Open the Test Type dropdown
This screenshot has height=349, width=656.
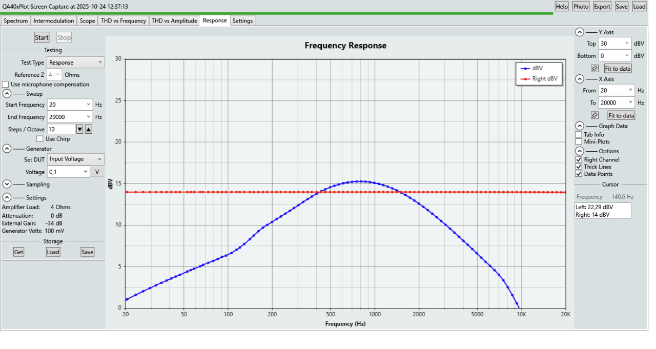(x=76, y=63)
